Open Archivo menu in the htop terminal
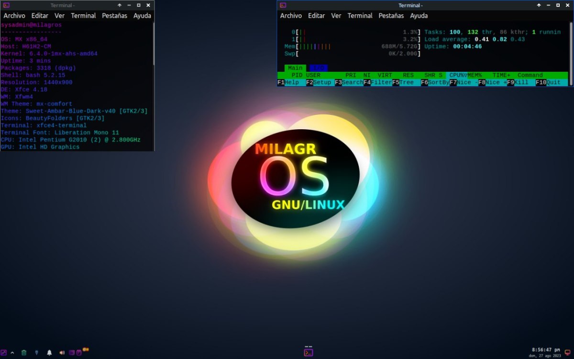This screenshot has height=359, width=574. click(x=291, y=16)
